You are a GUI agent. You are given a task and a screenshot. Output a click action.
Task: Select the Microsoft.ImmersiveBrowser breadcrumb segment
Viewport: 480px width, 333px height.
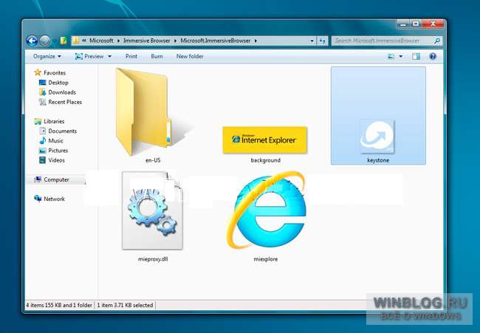tap(216, 41)
